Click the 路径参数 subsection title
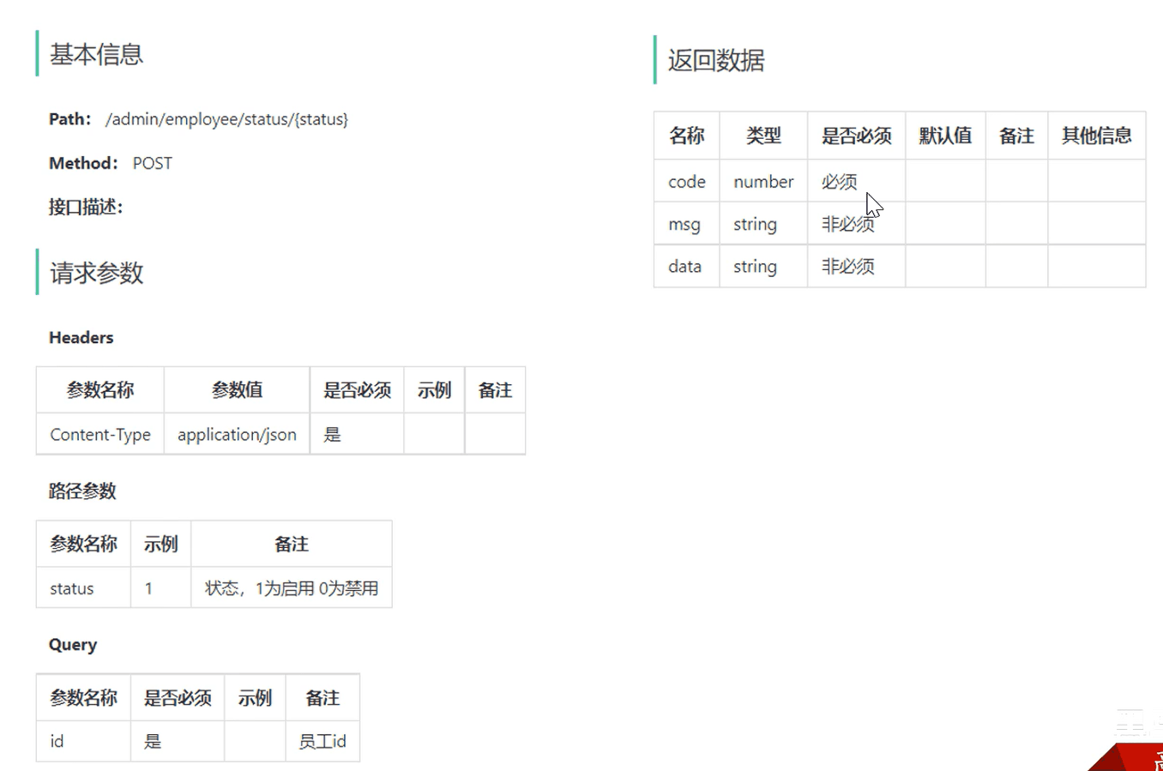This screenshot has width=1163, height=771. 82,491
